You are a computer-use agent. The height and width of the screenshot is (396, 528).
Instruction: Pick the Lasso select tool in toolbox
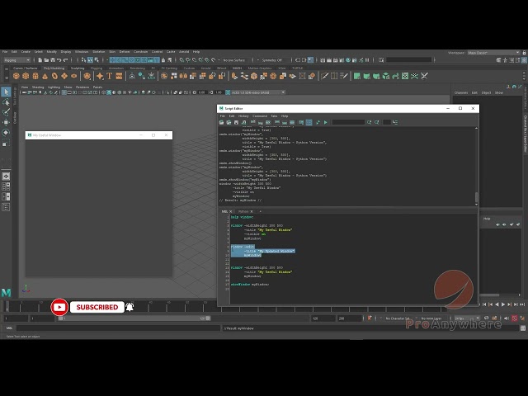pyautogui.click(x=6, y=102)
